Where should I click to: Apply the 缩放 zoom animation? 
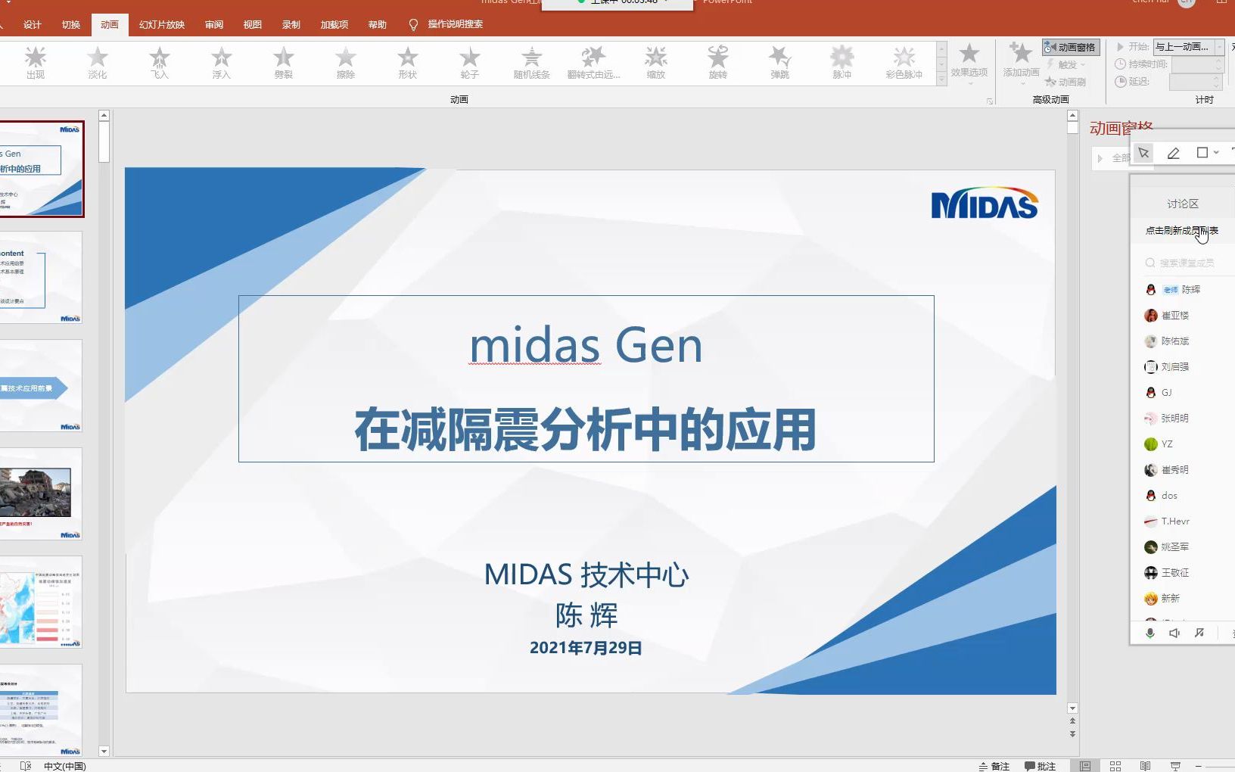pyautogui.click(x=655, y=62)
